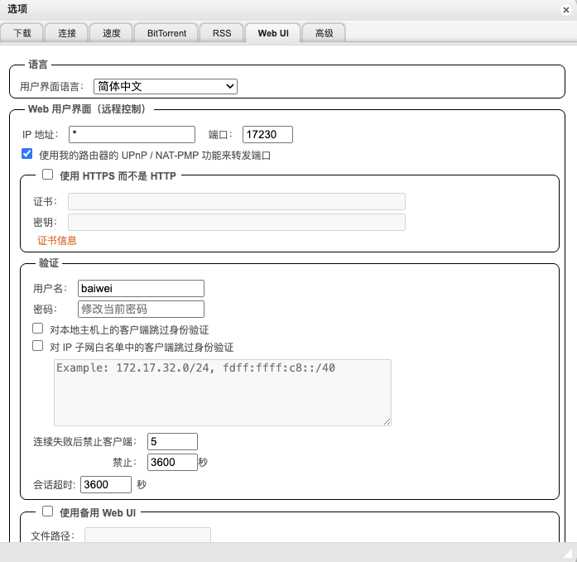Close the options dialog with the X icon

[566, 10]
